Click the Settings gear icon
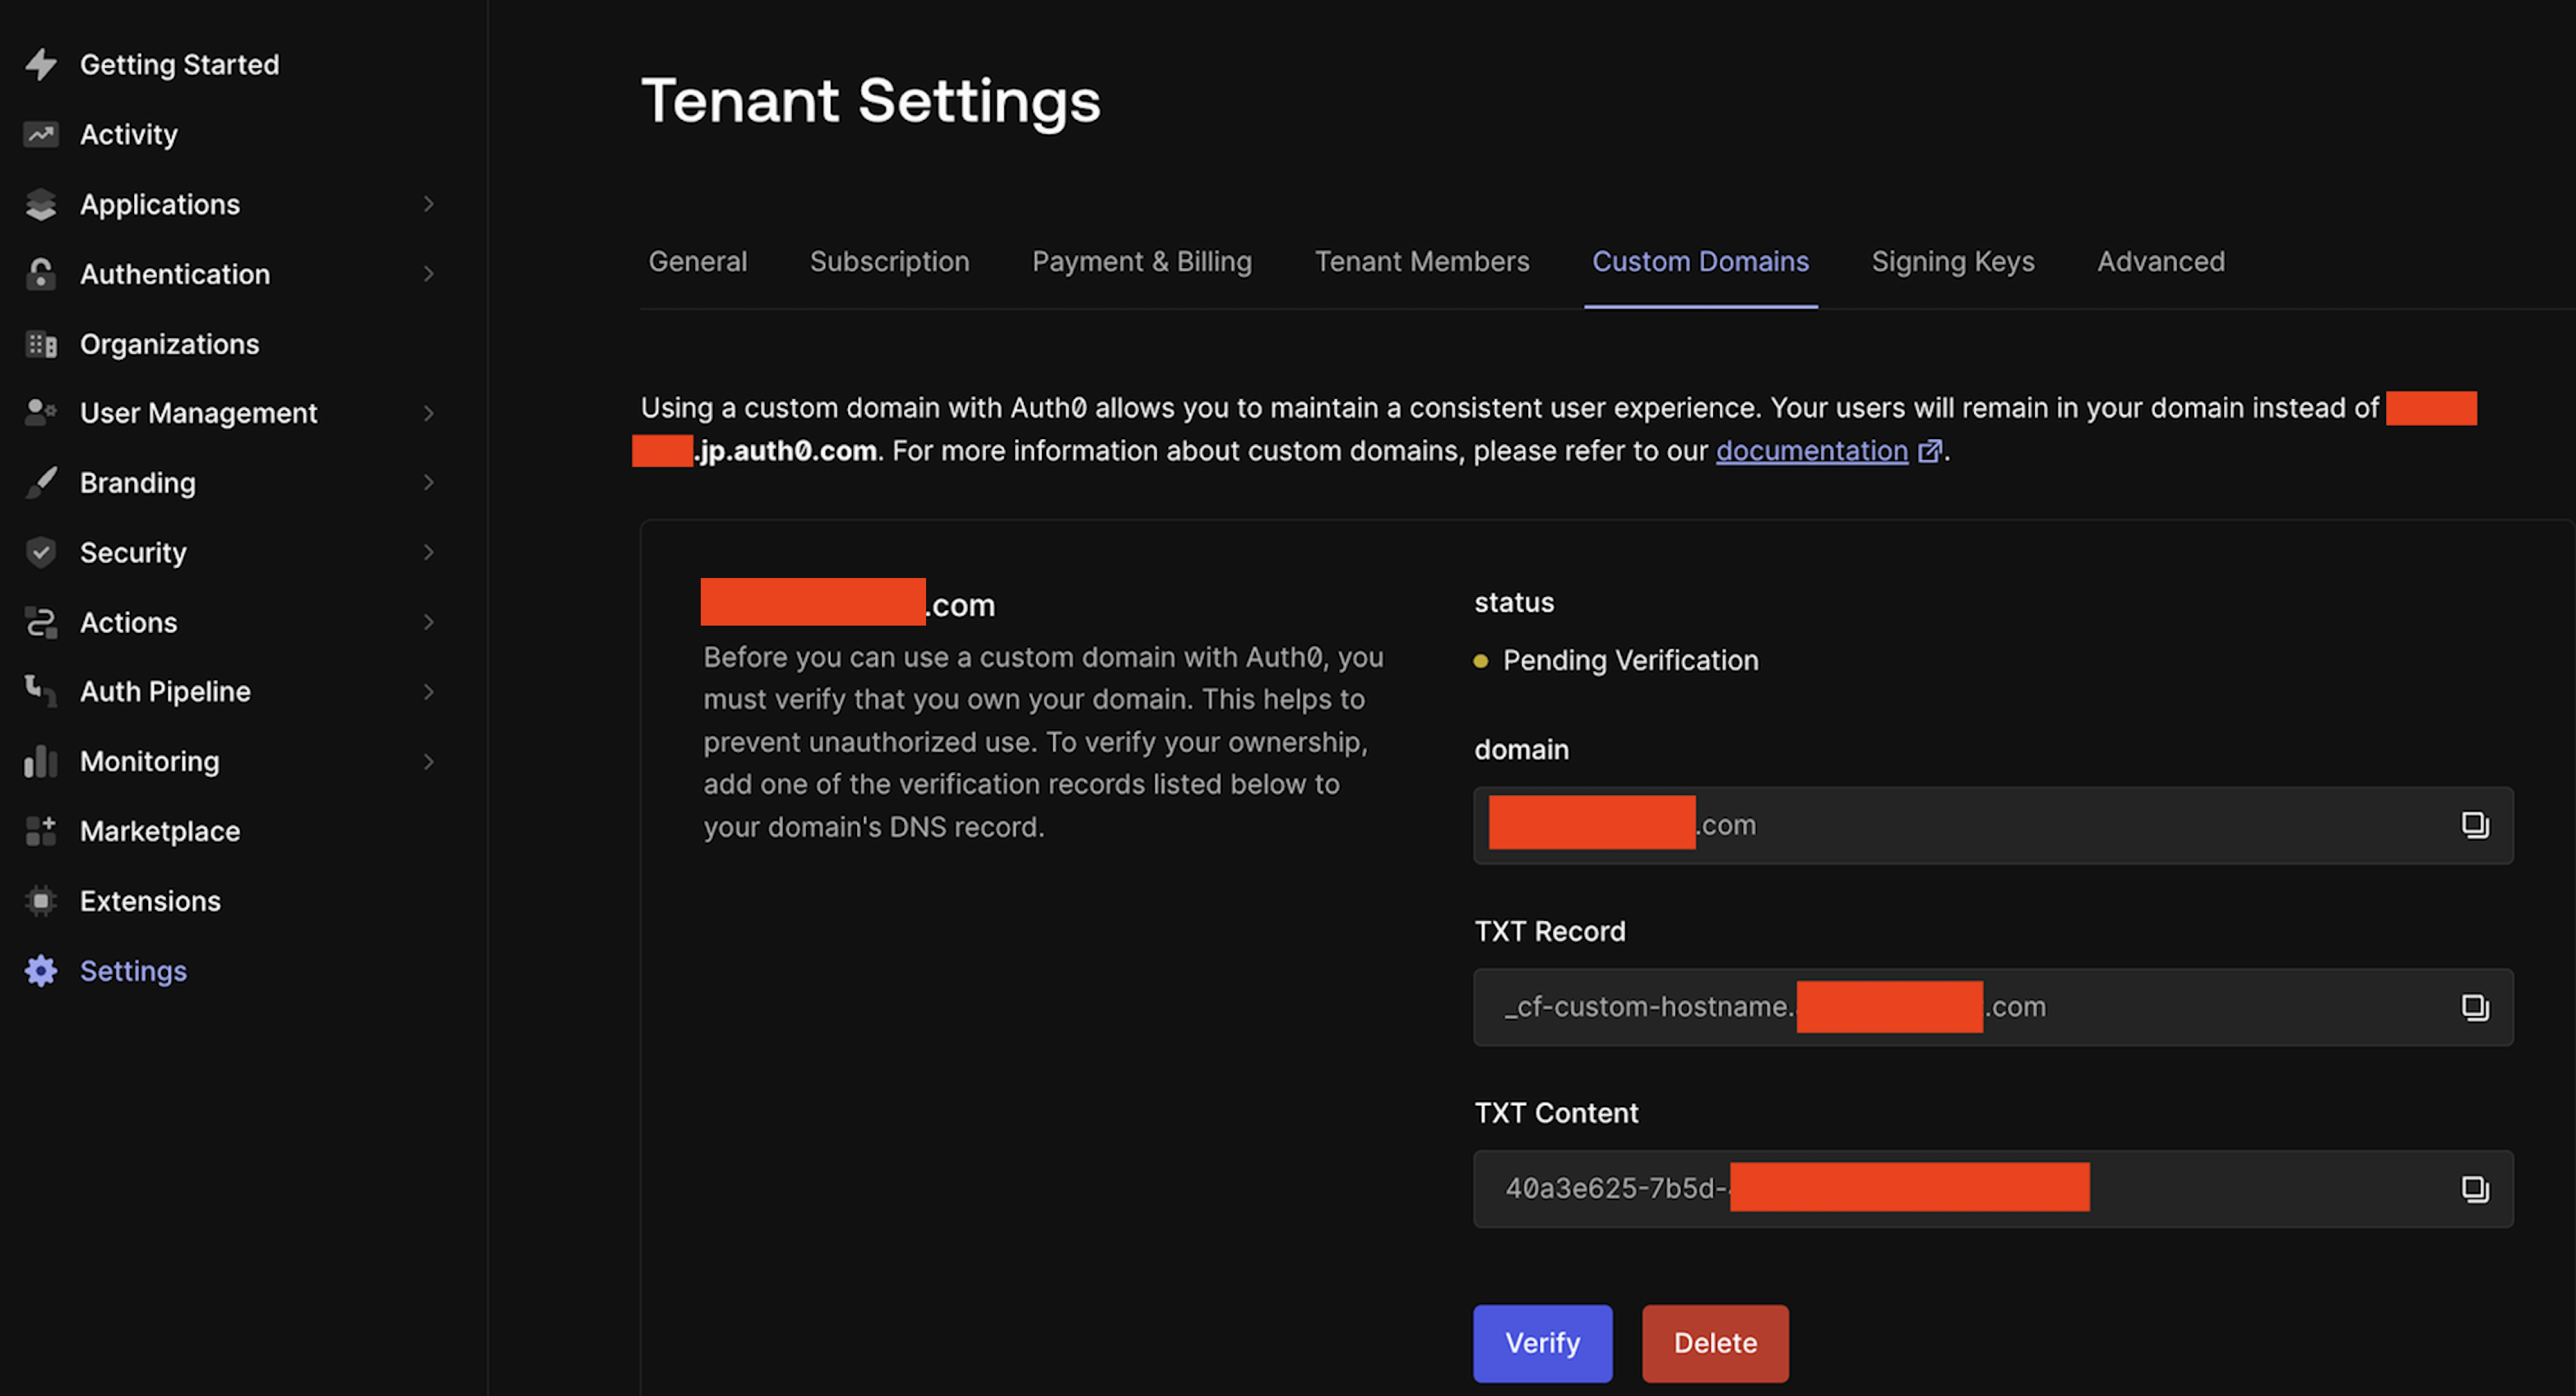Viewport: 2576px width, 1396px height. tap(41, 971)
